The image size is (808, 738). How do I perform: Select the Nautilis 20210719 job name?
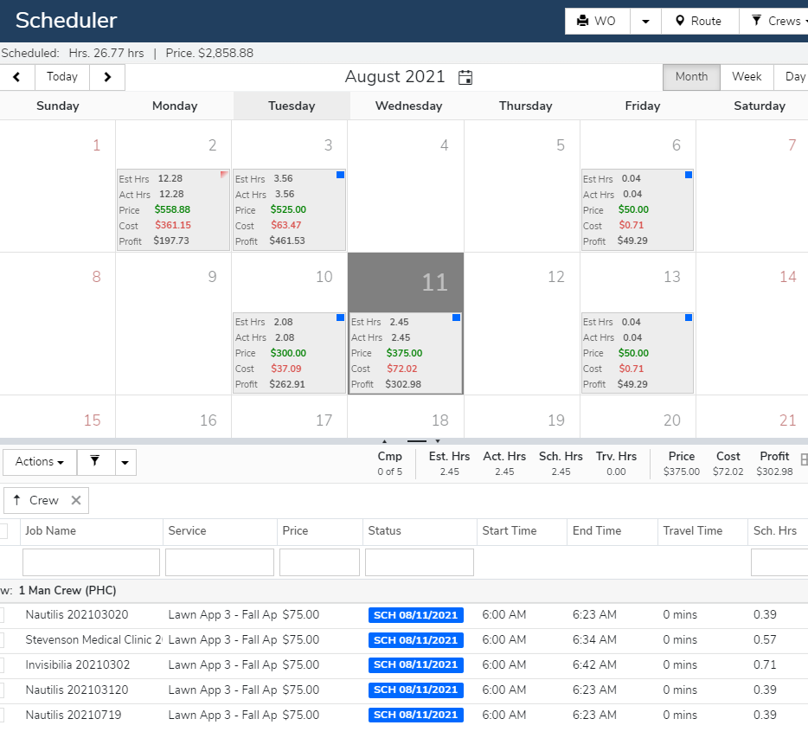[74, 716]
